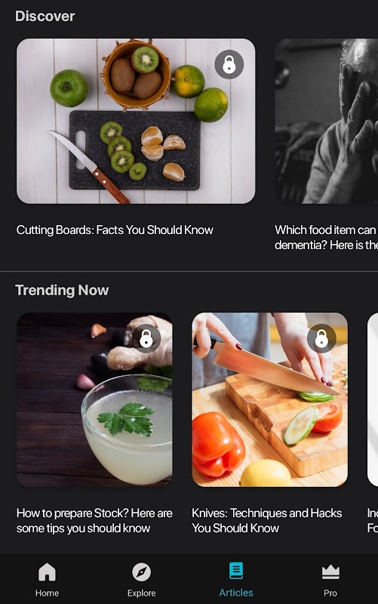Click 'Cutting Boards: Facts You Should Know' title
The image size is (378, 604).
115,230
